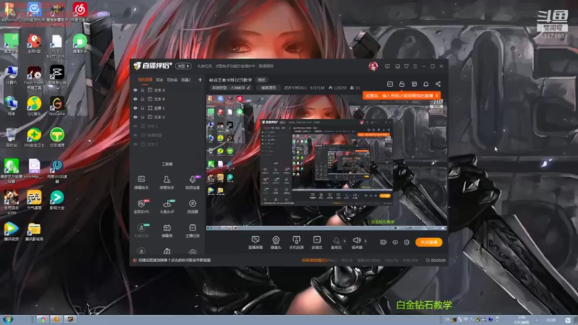Hide the 文本 8 source

coord(135,99)
